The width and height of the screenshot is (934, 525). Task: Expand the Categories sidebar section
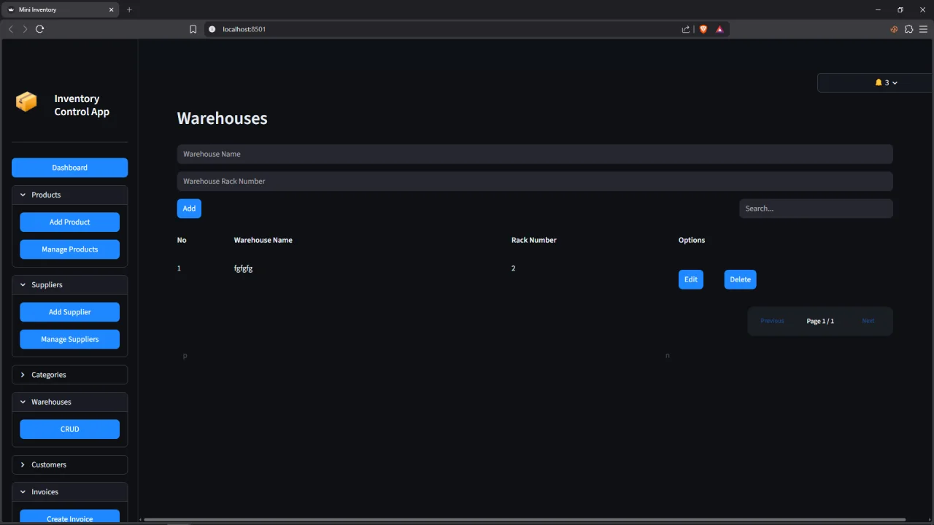click(x=69, y=375)
